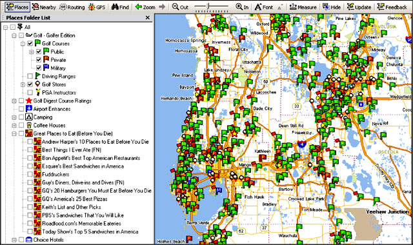Zoom Out with the magnifier button
Viewport: 413px width, 245px height.
tap(180, 7)
